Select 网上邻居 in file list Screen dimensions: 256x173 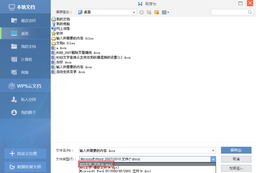click(61, 29)
